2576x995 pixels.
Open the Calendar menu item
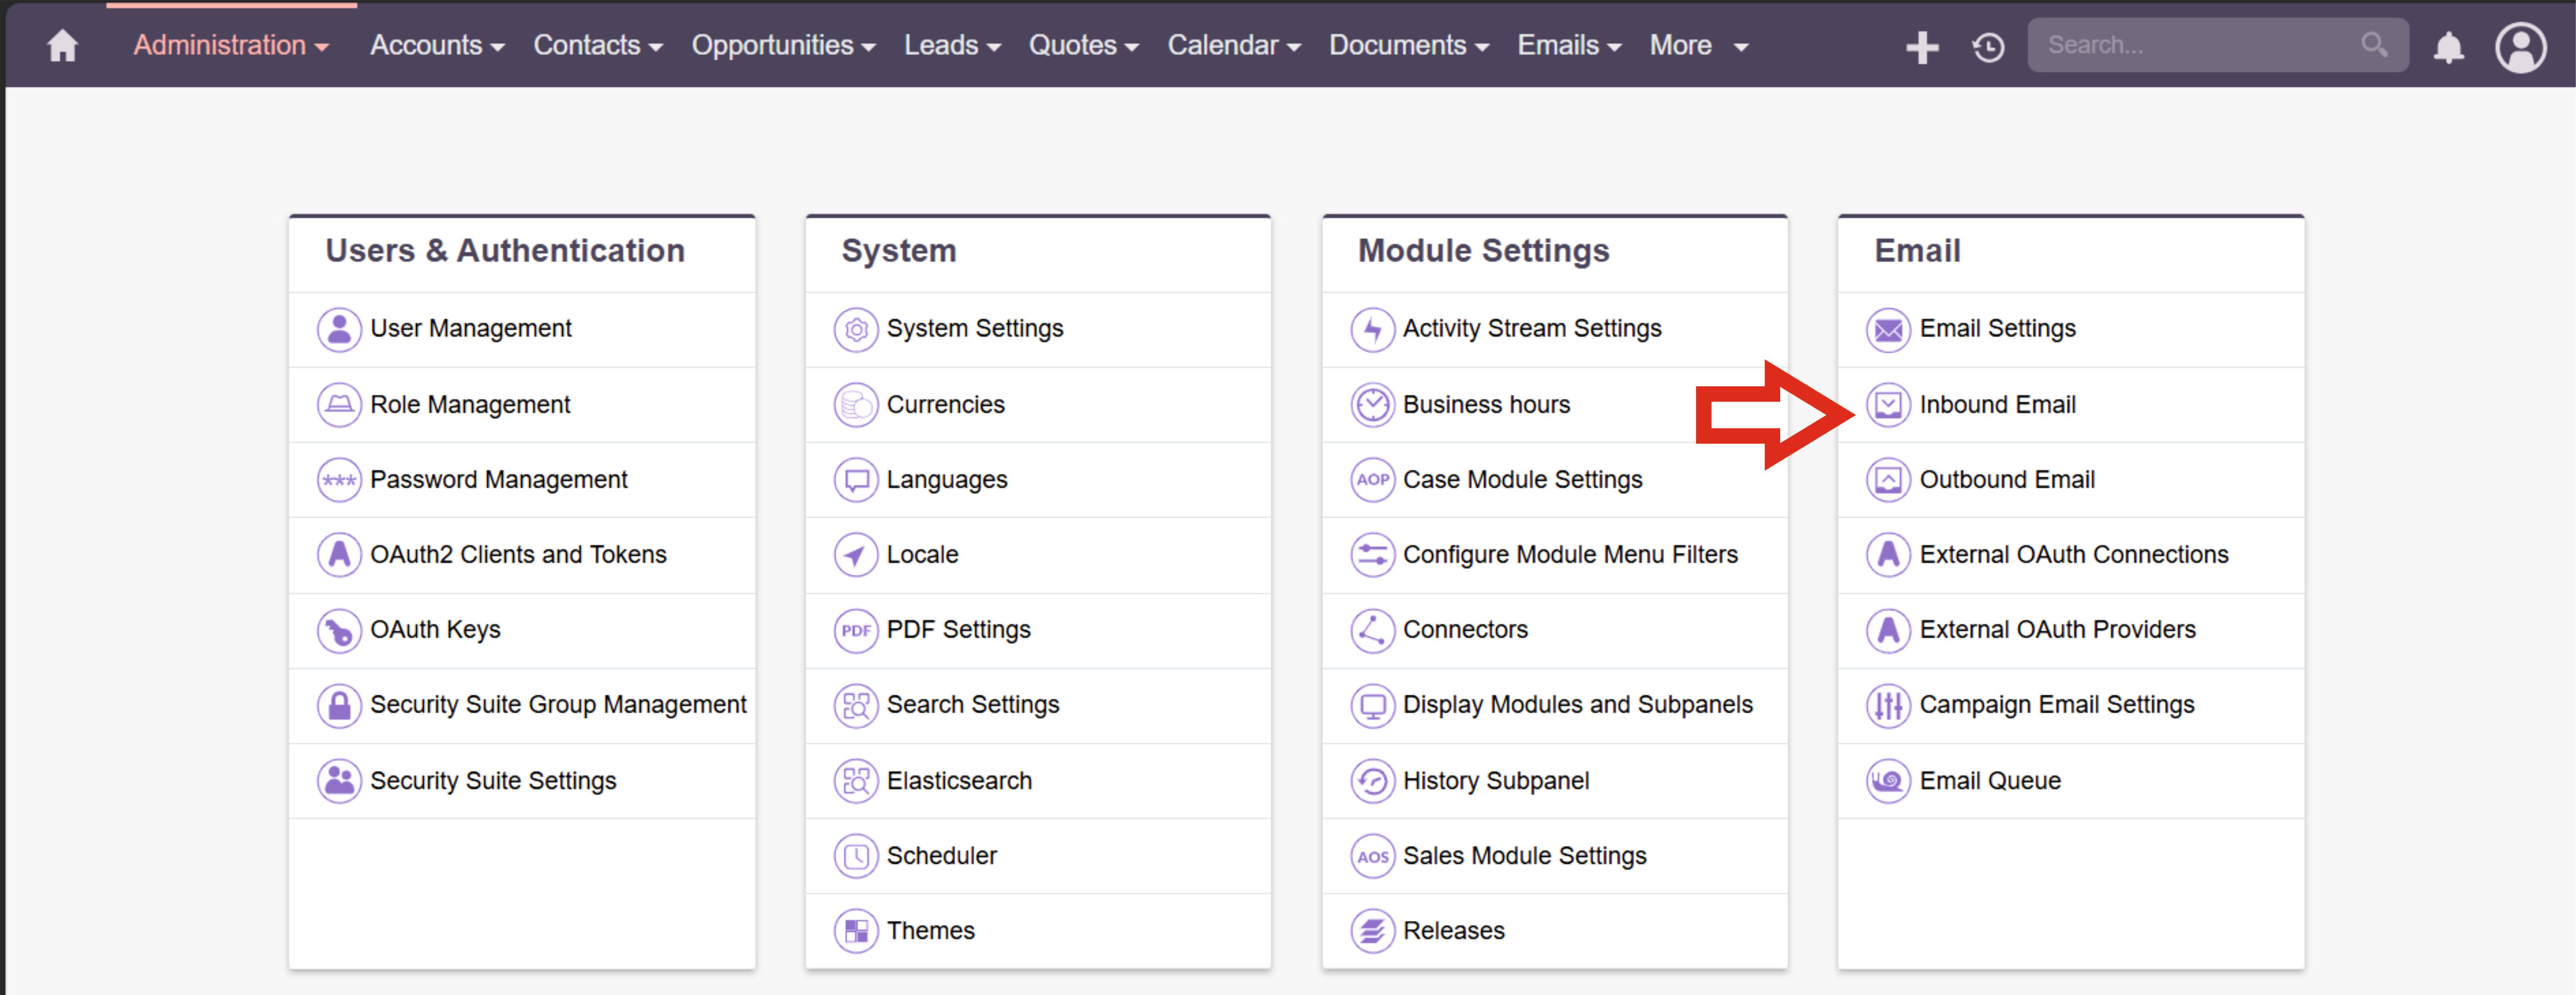[1233, 46]
